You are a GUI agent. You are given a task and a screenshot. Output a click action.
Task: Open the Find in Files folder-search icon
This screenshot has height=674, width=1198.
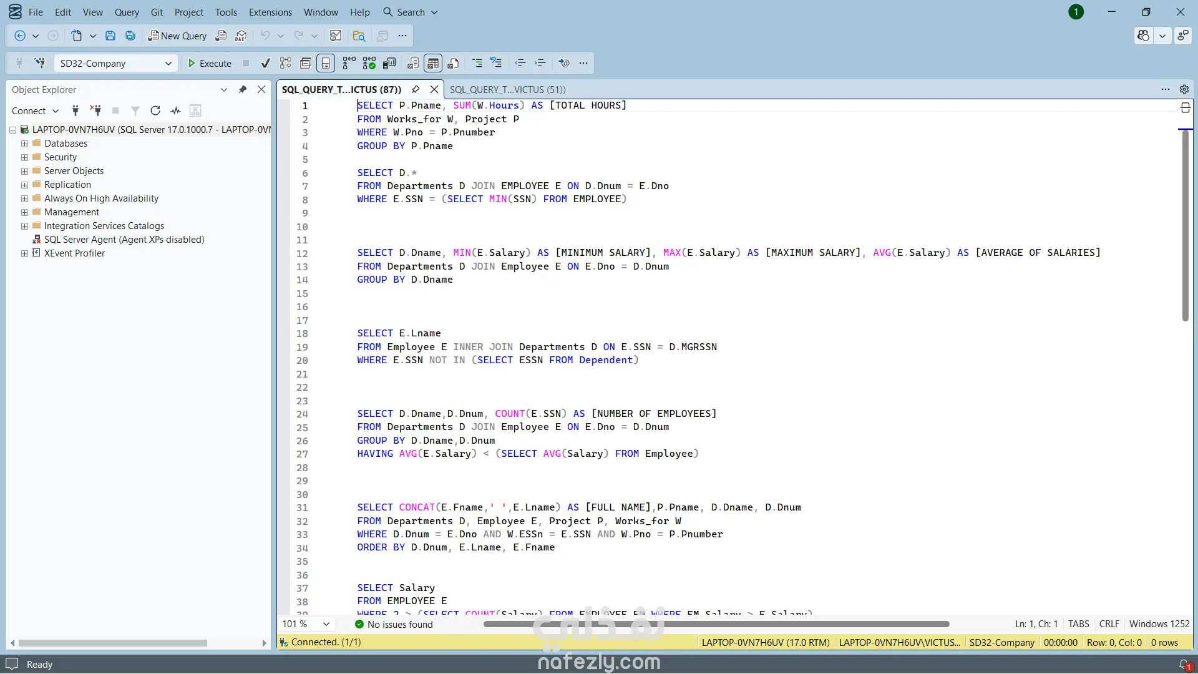(359, 36)
